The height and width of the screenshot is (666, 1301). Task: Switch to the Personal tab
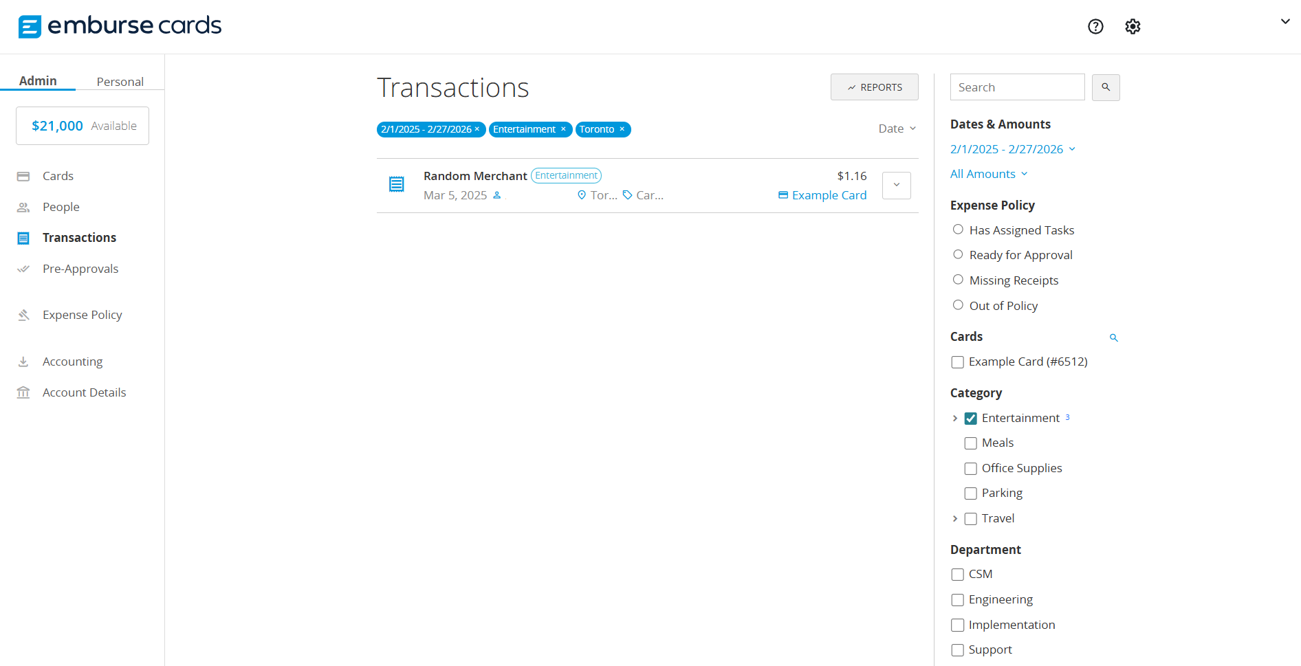120,82
